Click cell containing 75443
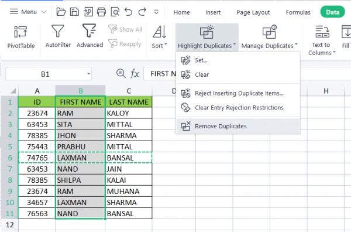Image resolution: width=351 pixels, height=232 pixels. (37, 146)
